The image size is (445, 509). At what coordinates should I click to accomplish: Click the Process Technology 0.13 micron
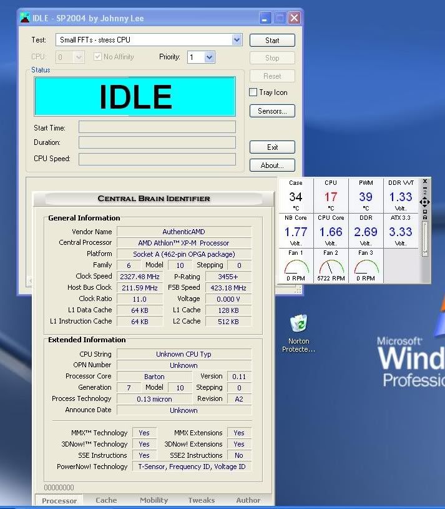tap(154, 399)
